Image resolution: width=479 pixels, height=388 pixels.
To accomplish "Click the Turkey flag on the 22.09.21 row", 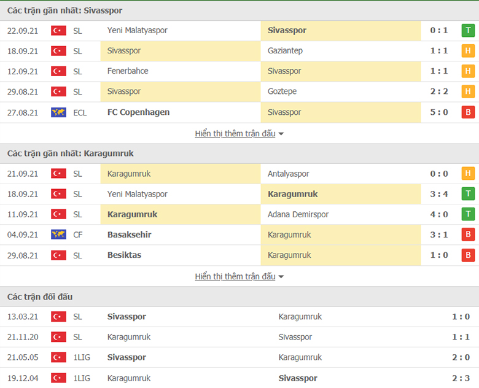I will (x=58, y=31).
